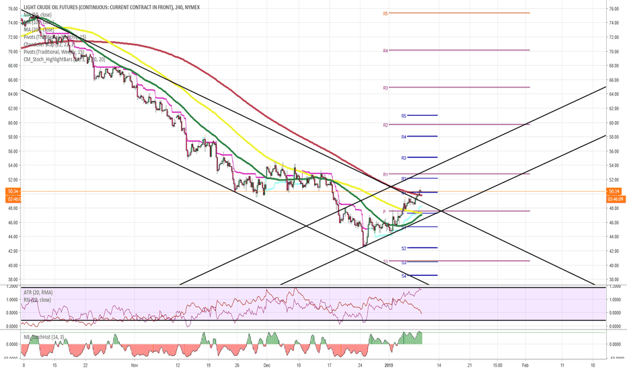Click the 0.0000 value on left StochHist axis

(12, 344)
